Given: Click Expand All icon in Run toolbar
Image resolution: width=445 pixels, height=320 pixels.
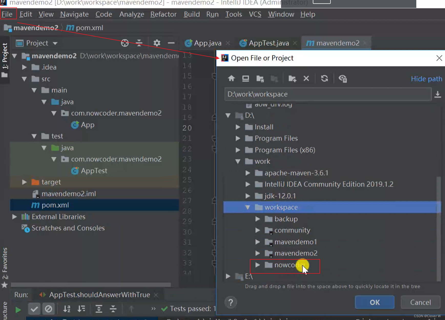Looking at the screenshot, I should click(x=99, y=309).
